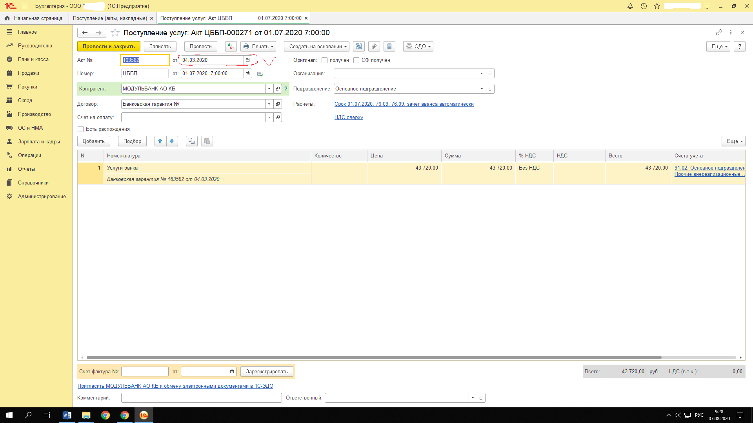
Task: Open Создать на основании dropdown
Action: pyautogui.click(x=316, y=46)
